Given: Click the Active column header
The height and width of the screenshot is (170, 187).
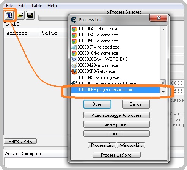Looking at the screenshot, I should [11, 154].
